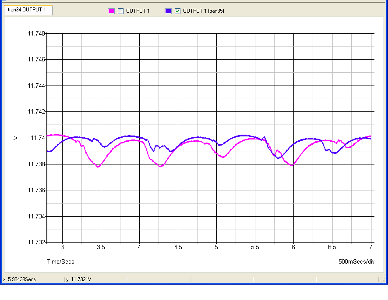Click the Time/Secs axis label
The width and height of the screenshot is (388, 300).
click(x=60, y=261)
